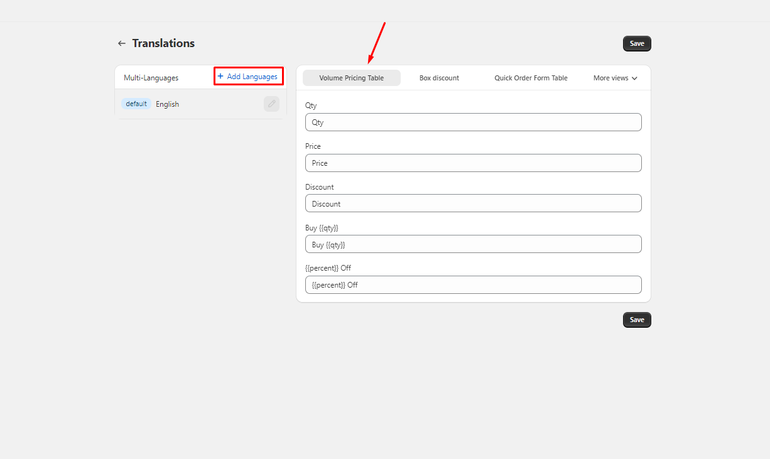Select the {{percent}} Off input field

(473, 285)
